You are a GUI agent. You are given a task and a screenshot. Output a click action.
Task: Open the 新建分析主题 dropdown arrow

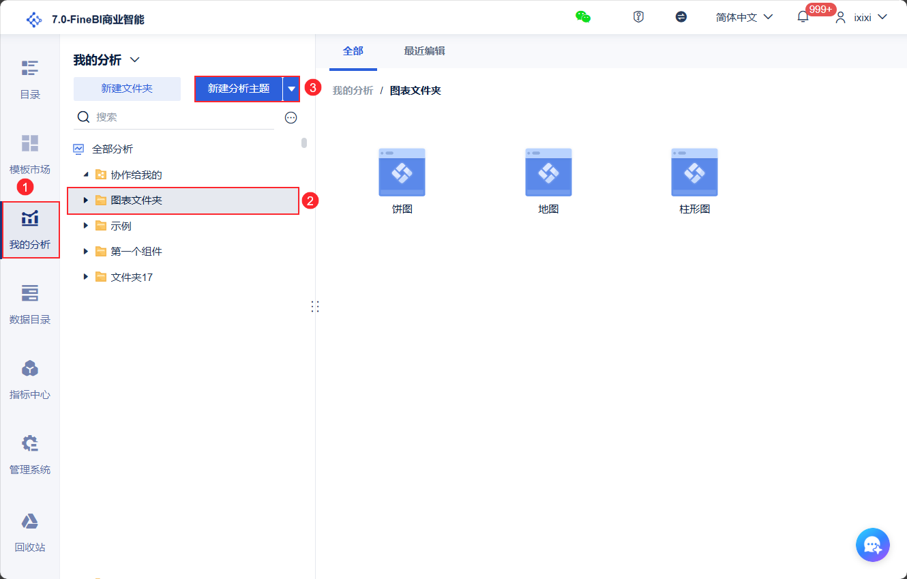[292, 89]
